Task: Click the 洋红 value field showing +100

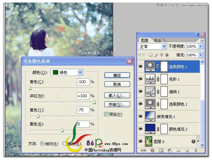Action: click(x=83, y=96)
